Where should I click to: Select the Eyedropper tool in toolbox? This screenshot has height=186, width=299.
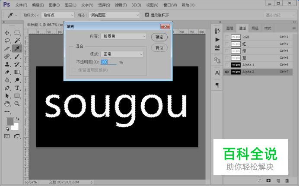17,48
